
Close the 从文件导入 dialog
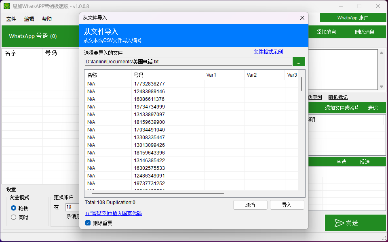coord(302,18)
